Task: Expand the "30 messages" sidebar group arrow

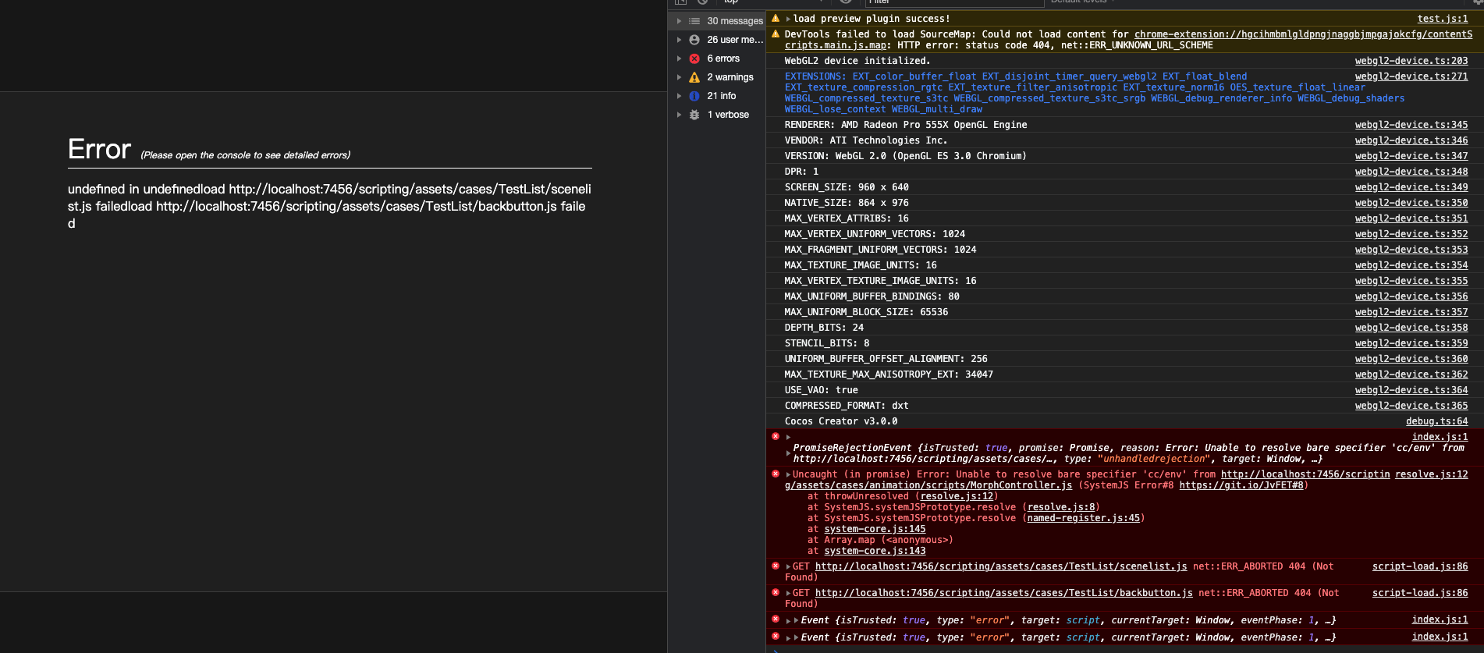Action: pyautogui.click(x=680, y=21)
